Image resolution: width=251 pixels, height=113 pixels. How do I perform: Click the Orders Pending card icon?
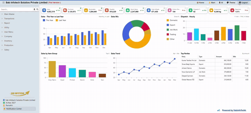click(x=170, y=10)
